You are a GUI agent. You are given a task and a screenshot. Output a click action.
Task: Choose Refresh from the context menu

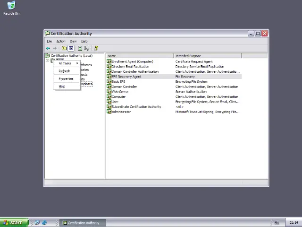coord(64,71)
